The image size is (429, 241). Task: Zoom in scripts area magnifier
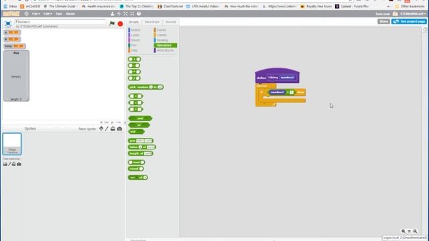[415, 231]
